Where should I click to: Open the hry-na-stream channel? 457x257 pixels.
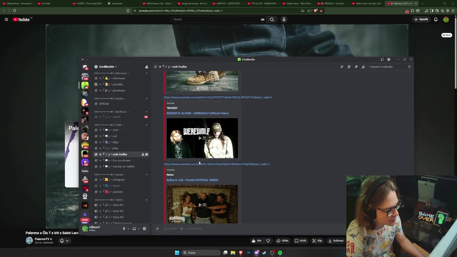[x=121, y=160]
